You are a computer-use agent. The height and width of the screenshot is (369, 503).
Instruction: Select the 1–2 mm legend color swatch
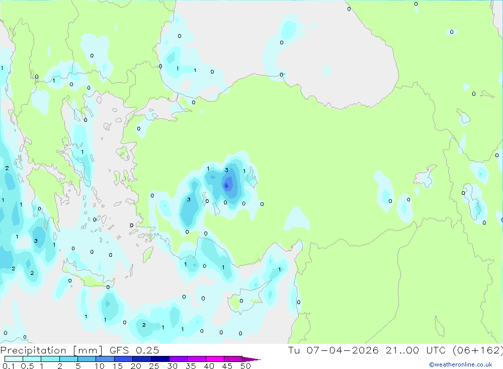tap(50, 359)
